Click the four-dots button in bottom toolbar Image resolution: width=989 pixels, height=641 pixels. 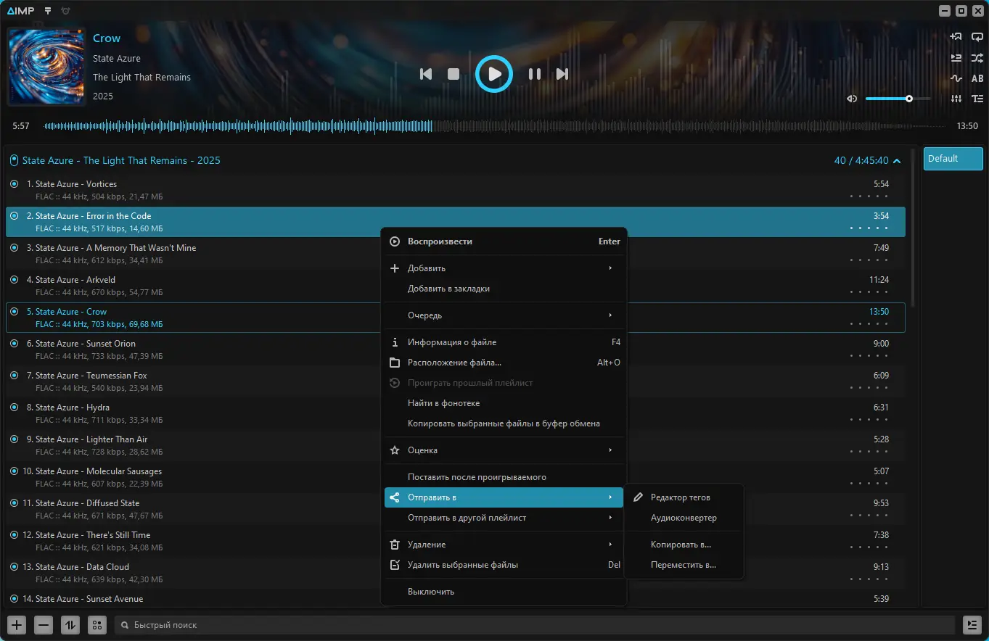(97, 625)
